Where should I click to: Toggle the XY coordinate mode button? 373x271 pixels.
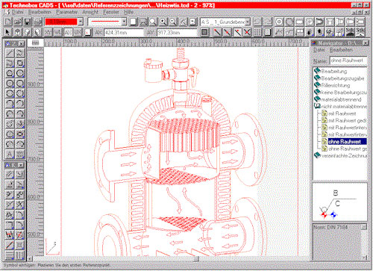pyautogui.click(x=48, y=32)
